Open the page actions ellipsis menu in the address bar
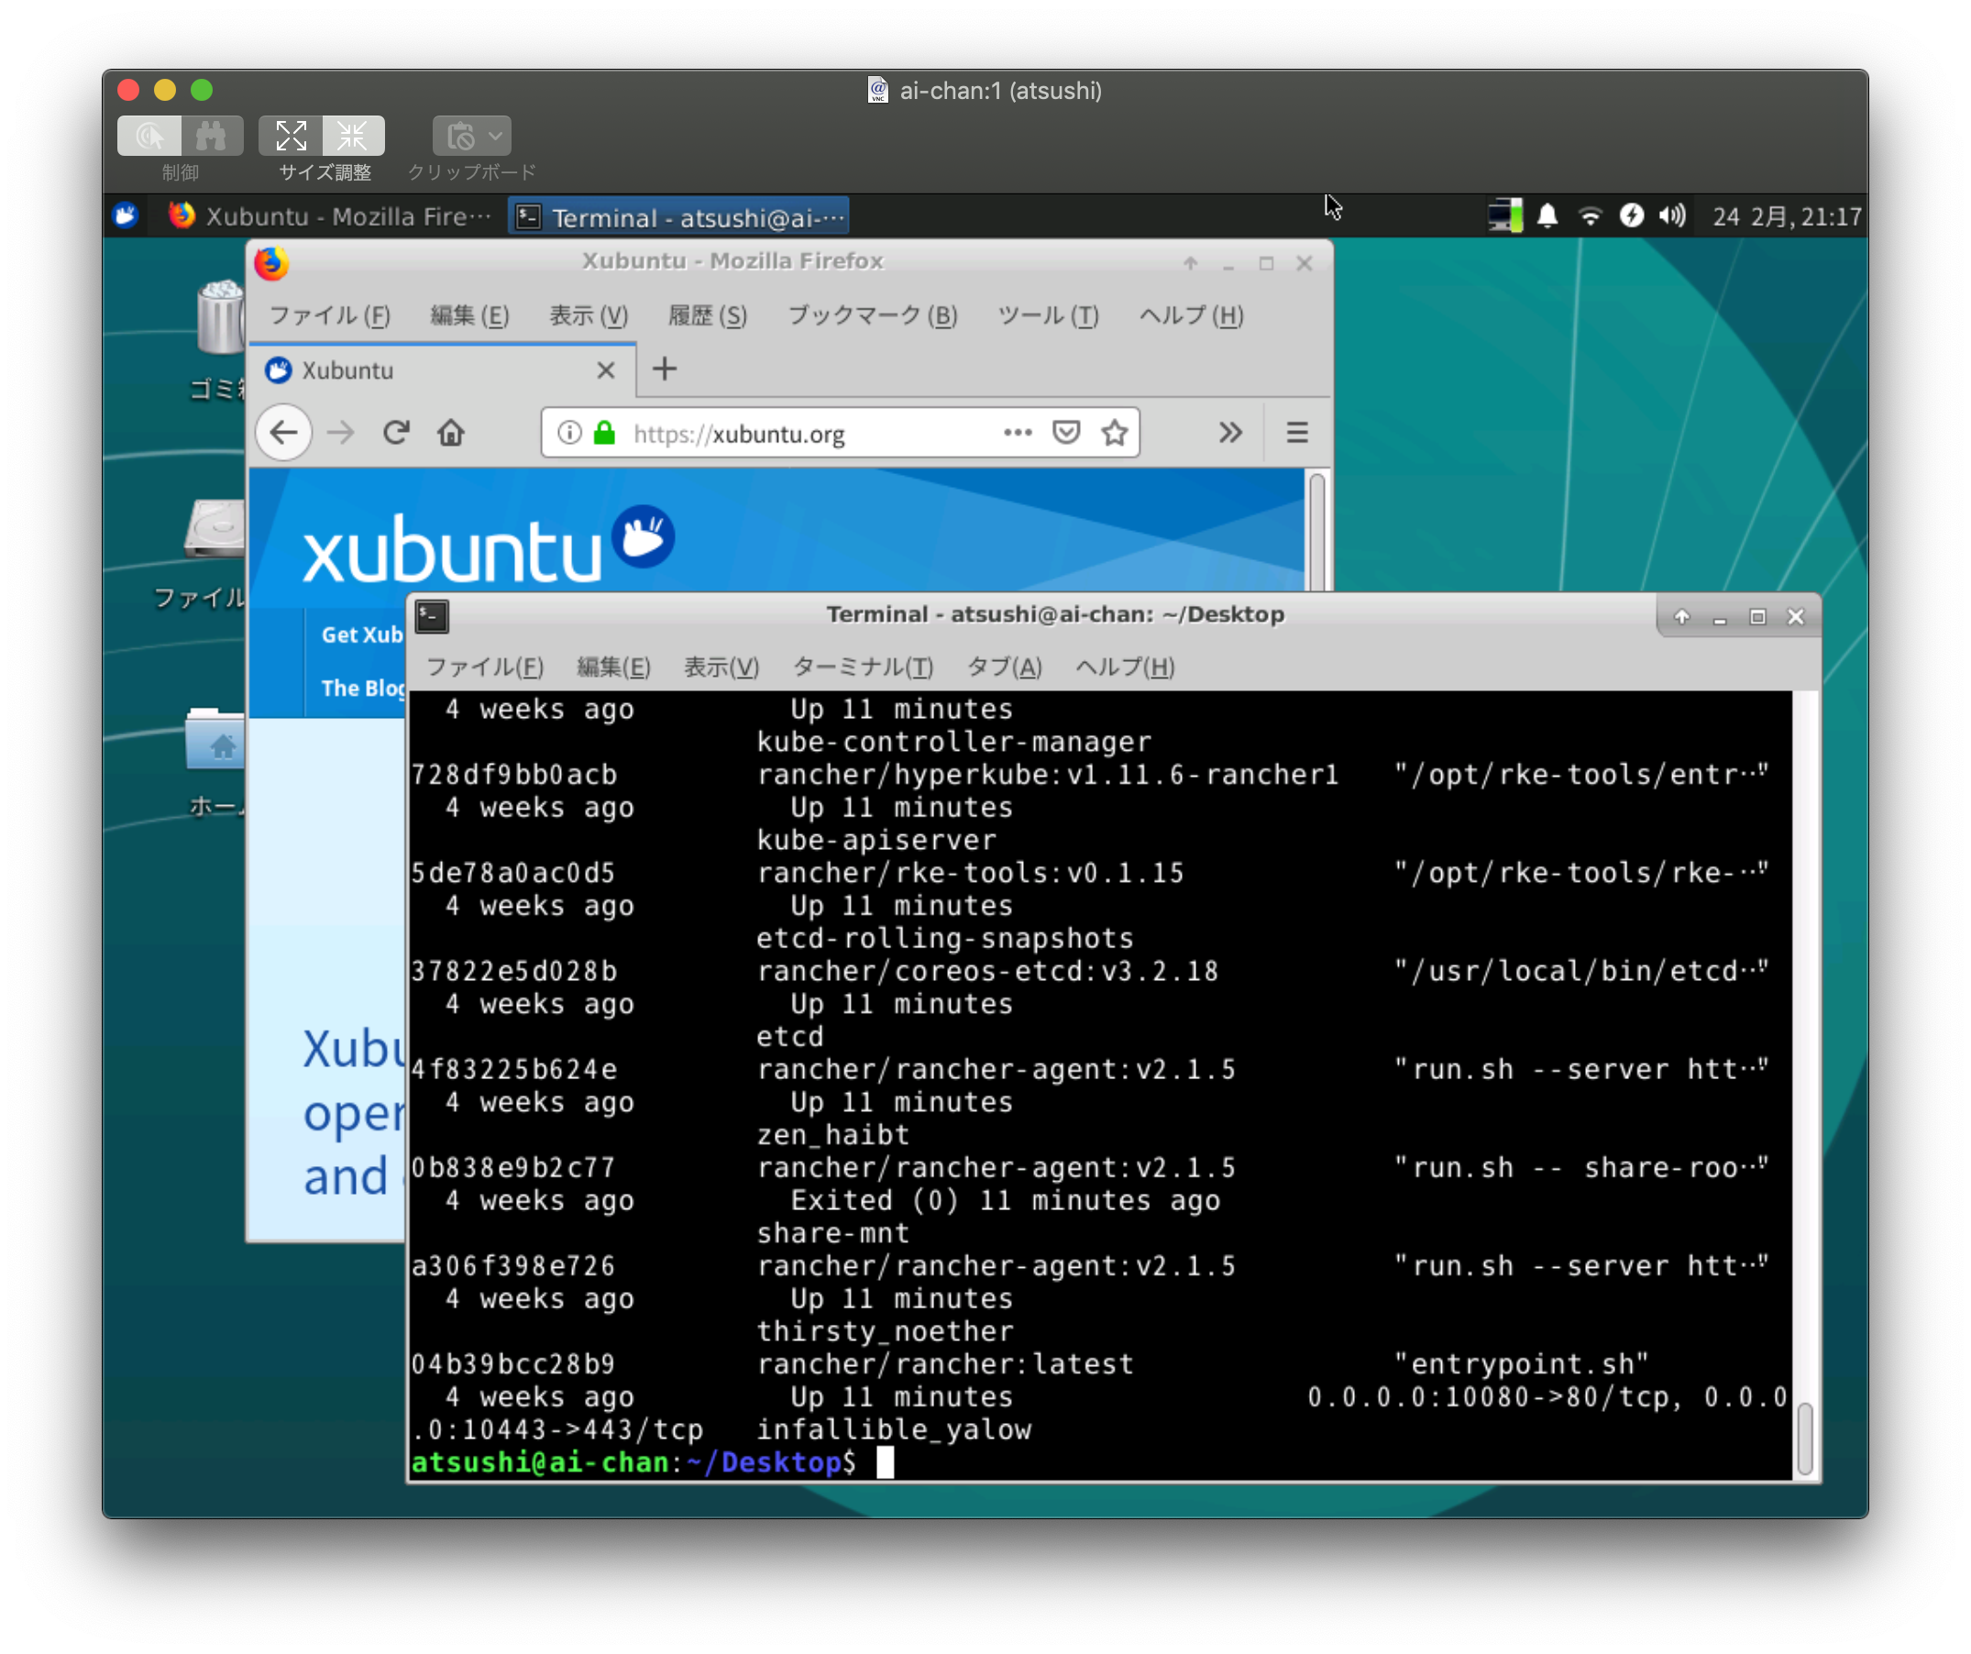Screen dimensions: 1971x1654 click(1018, 433)
